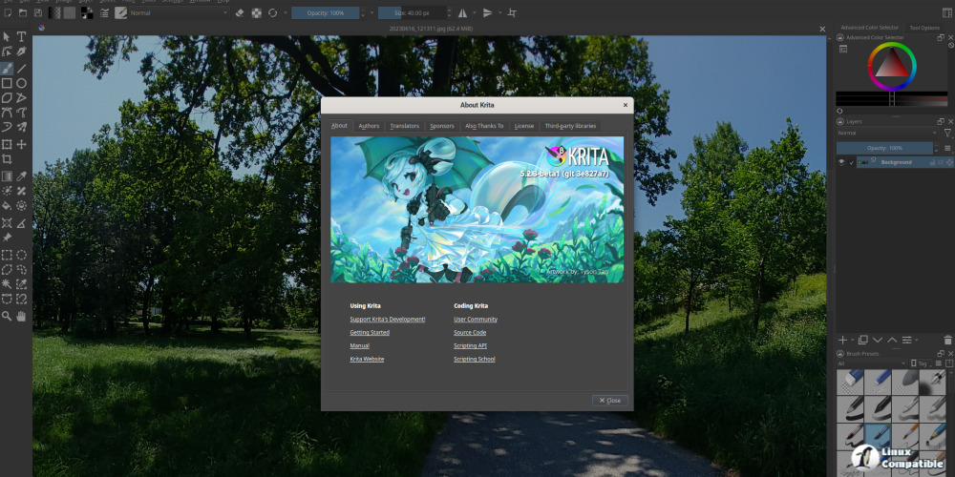The width and height of the screenshot is (955, 477).
Task: Switch to the Authors tab
Action: click(x=369, y=126)
